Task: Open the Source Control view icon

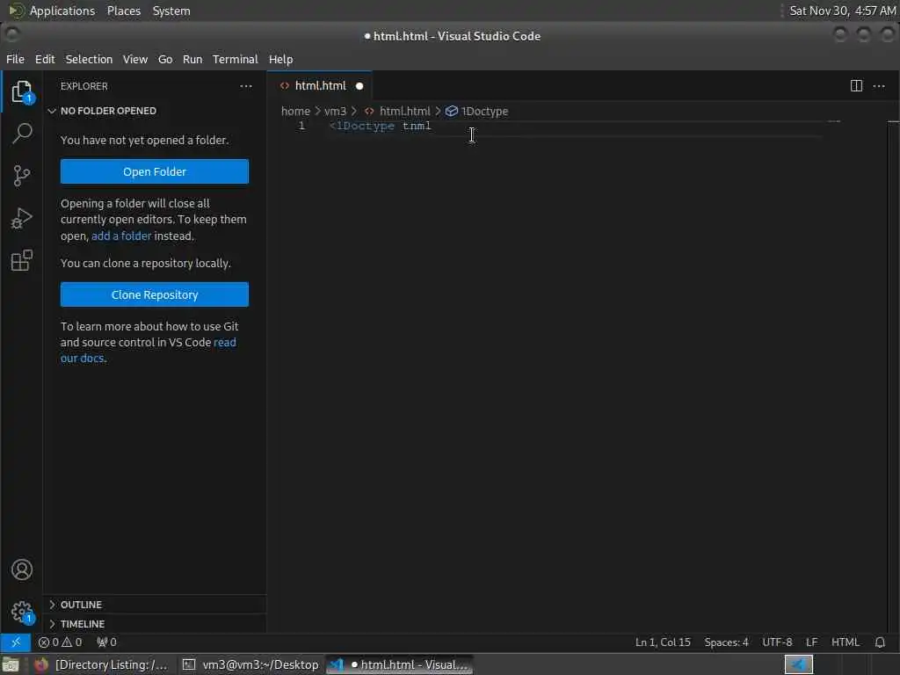Action: [x=22, y=176]
